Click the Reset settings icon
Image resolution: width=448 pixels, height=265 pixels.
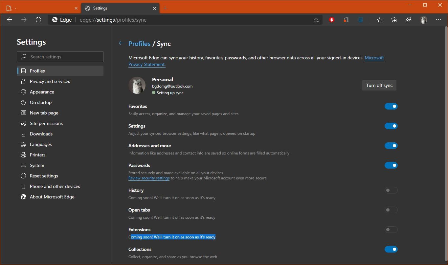point(23,176)
